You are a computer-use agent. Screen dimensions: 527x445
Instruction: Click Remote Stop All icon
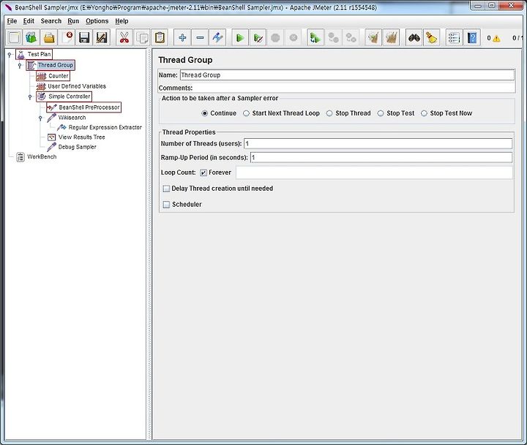click(333, 37)
